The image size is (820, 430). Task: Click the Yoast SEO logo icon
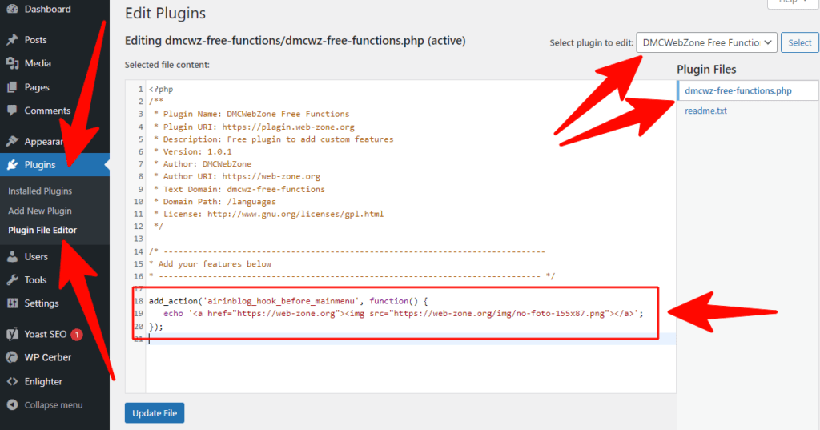tap(13, 334)
